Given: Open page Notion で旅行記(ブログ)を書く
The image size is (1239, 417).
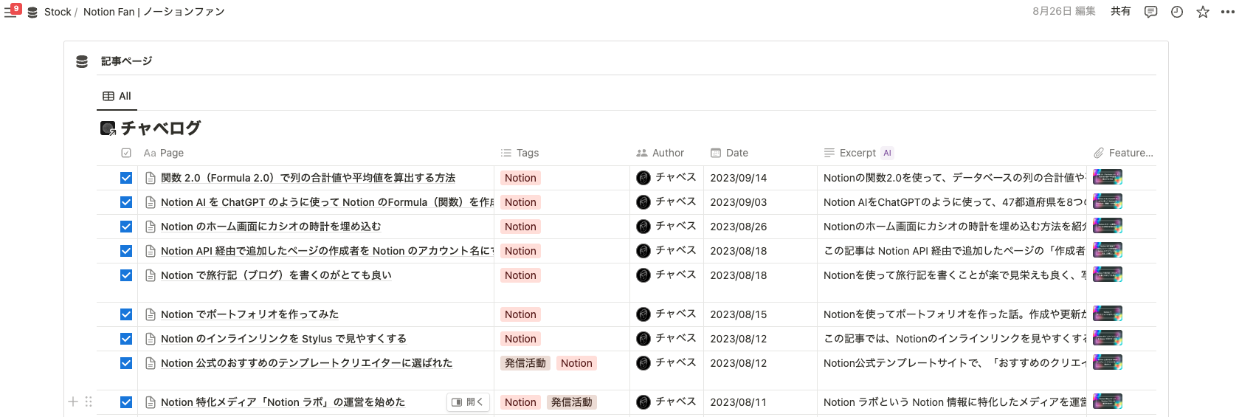Looking at the screenshot, I should (276, 275).
